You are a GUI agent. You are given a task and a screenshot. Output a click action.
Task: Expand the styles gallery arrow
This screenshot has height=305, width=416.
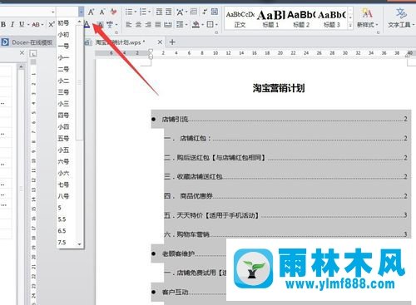[350, 25]
